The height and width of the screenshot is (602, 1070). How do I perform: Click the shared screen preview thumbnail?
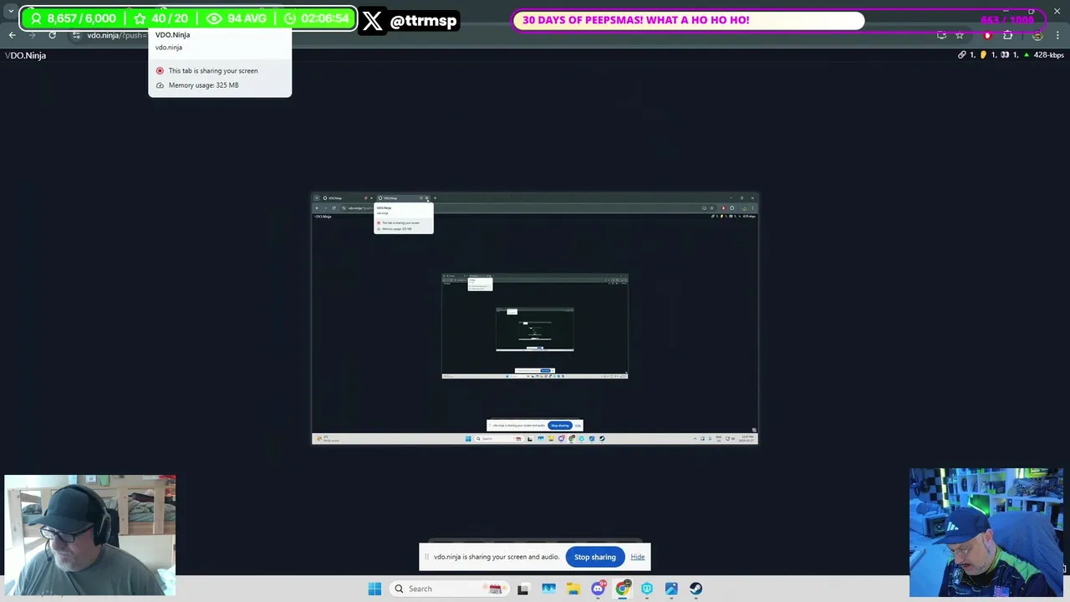click(x=535, y=319)
